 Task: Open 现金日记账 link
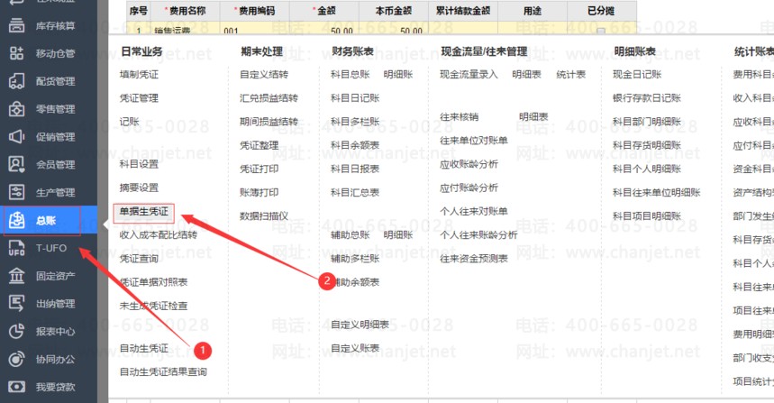[x=637, y=75]
